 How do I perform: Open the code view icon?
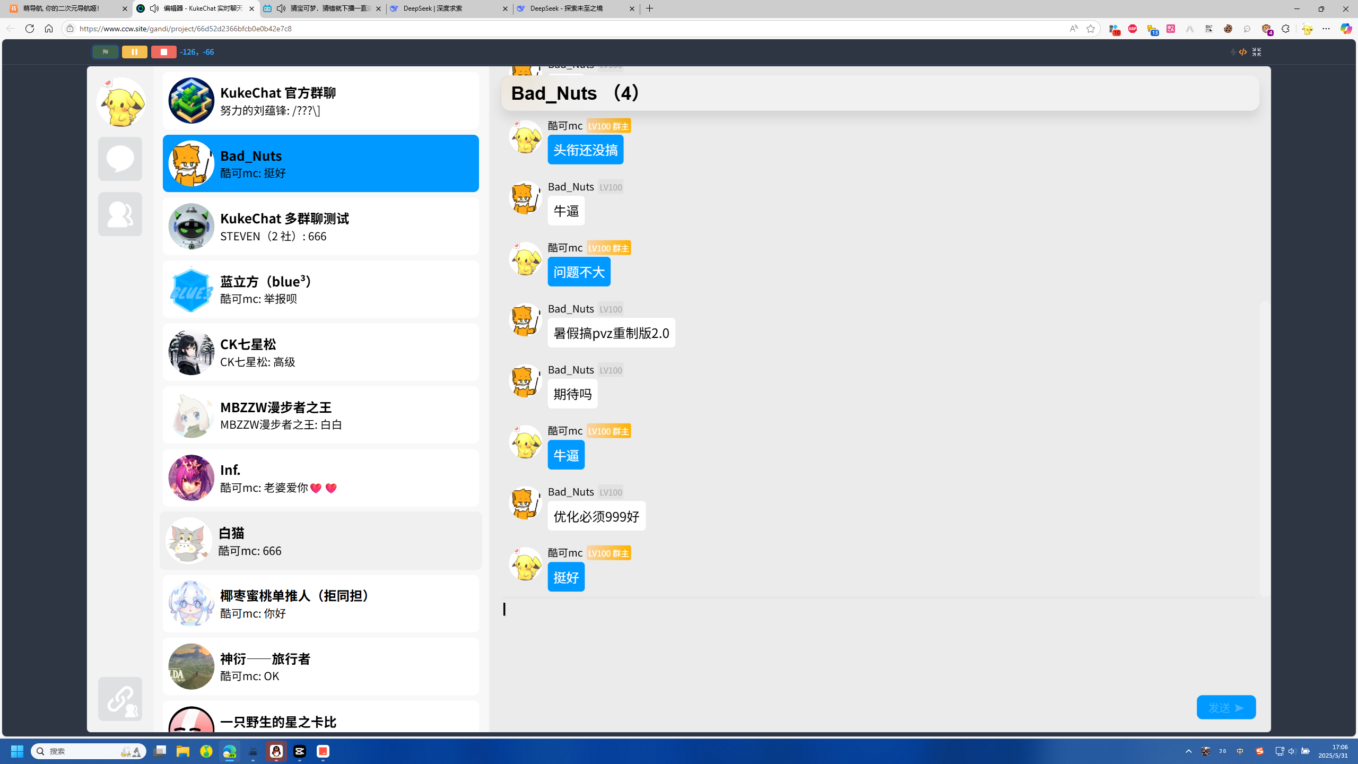tap(1242, 52)
